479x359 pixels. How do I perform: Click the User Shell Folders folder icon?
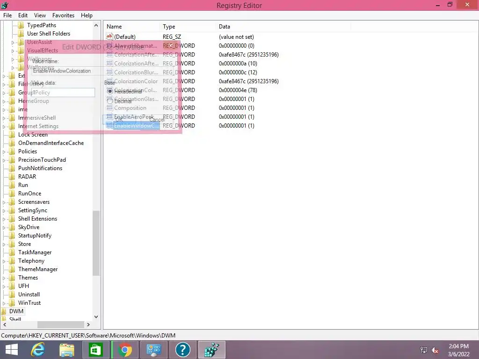point(21,34)
